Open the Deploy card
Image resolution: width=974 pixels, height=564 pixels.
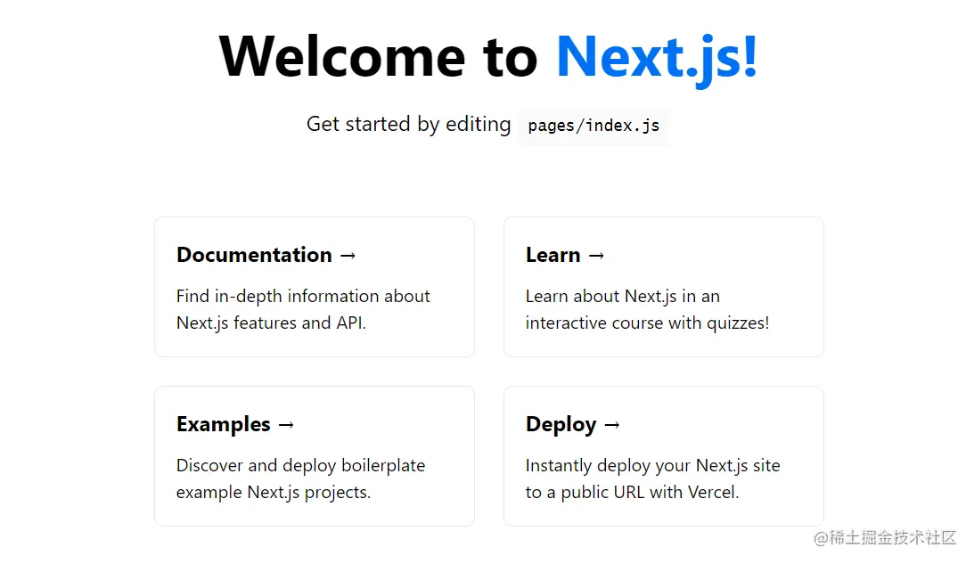pos(663,456)
